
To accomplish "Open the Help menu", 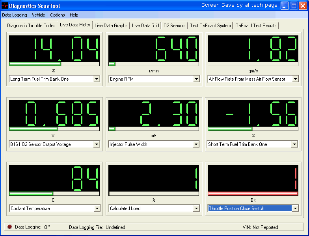I will click(x=74, y=15).
